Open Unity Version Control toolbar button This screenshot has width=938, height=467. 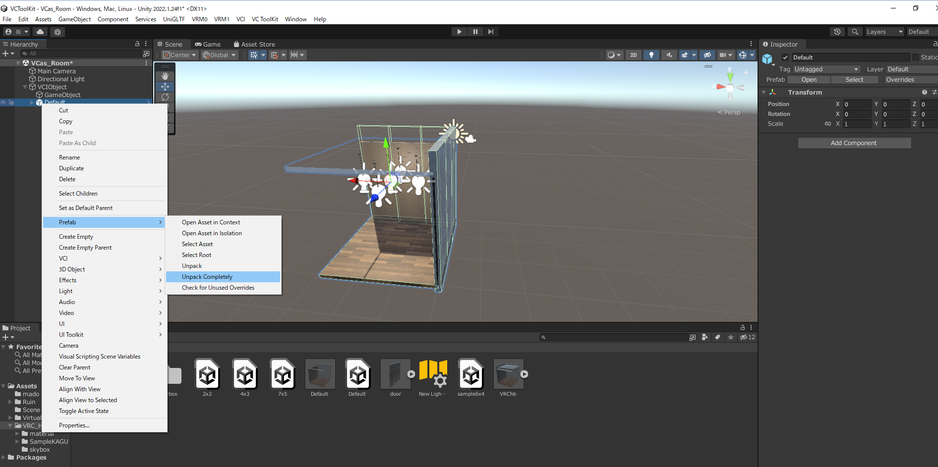pyautogui.click(x=58, y=32)
